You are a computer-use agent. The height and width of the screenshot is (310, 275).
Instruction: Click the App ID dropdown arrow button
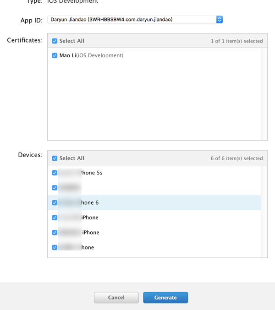pos(219,20)
